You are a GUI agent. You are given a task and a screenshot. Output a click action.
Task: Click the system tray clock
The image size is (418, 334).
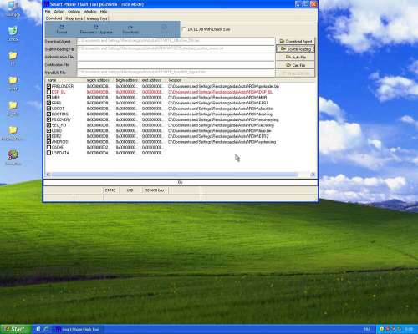pyautogui.click(x=409, y=330)
